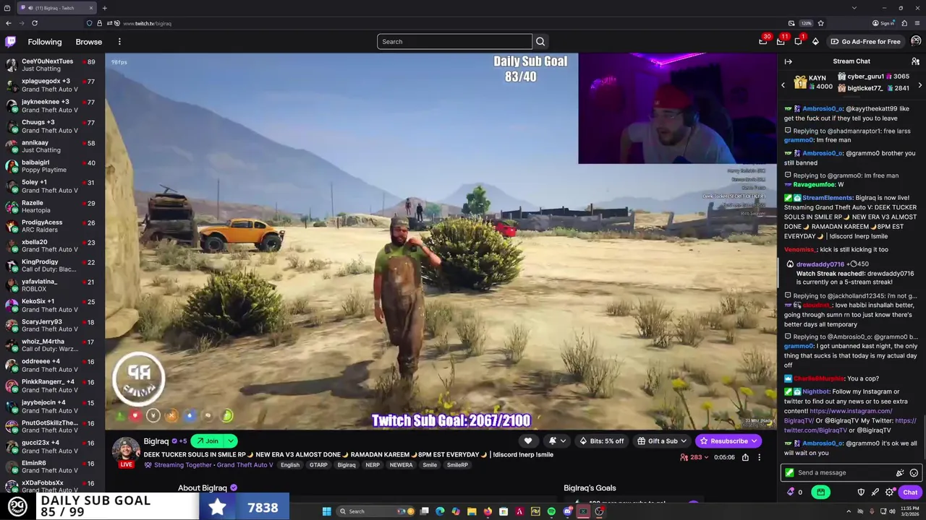Open Chuugs channel in sidebar

[x=51, y=126]
